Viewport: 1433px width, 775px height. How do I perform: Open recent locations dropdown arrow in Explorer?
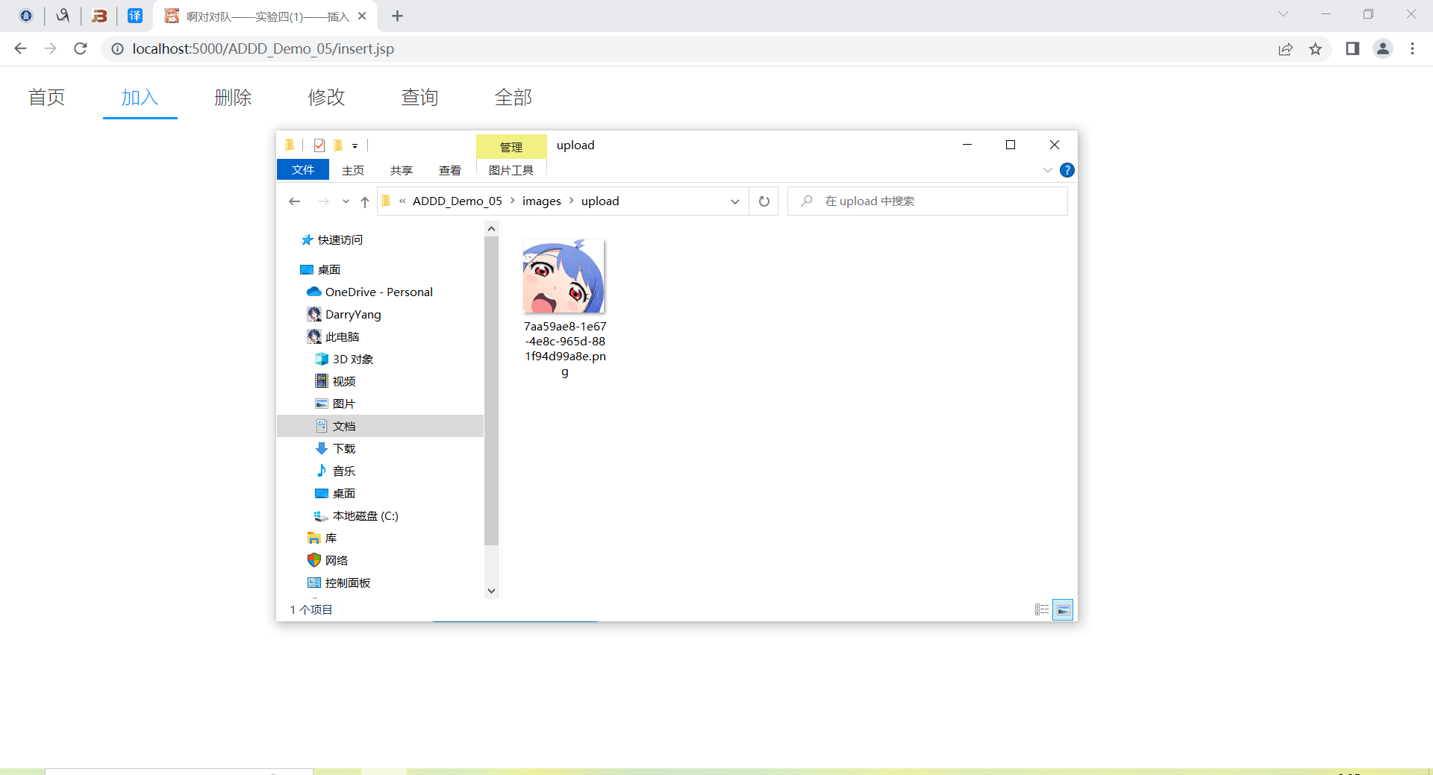[346, 201]
